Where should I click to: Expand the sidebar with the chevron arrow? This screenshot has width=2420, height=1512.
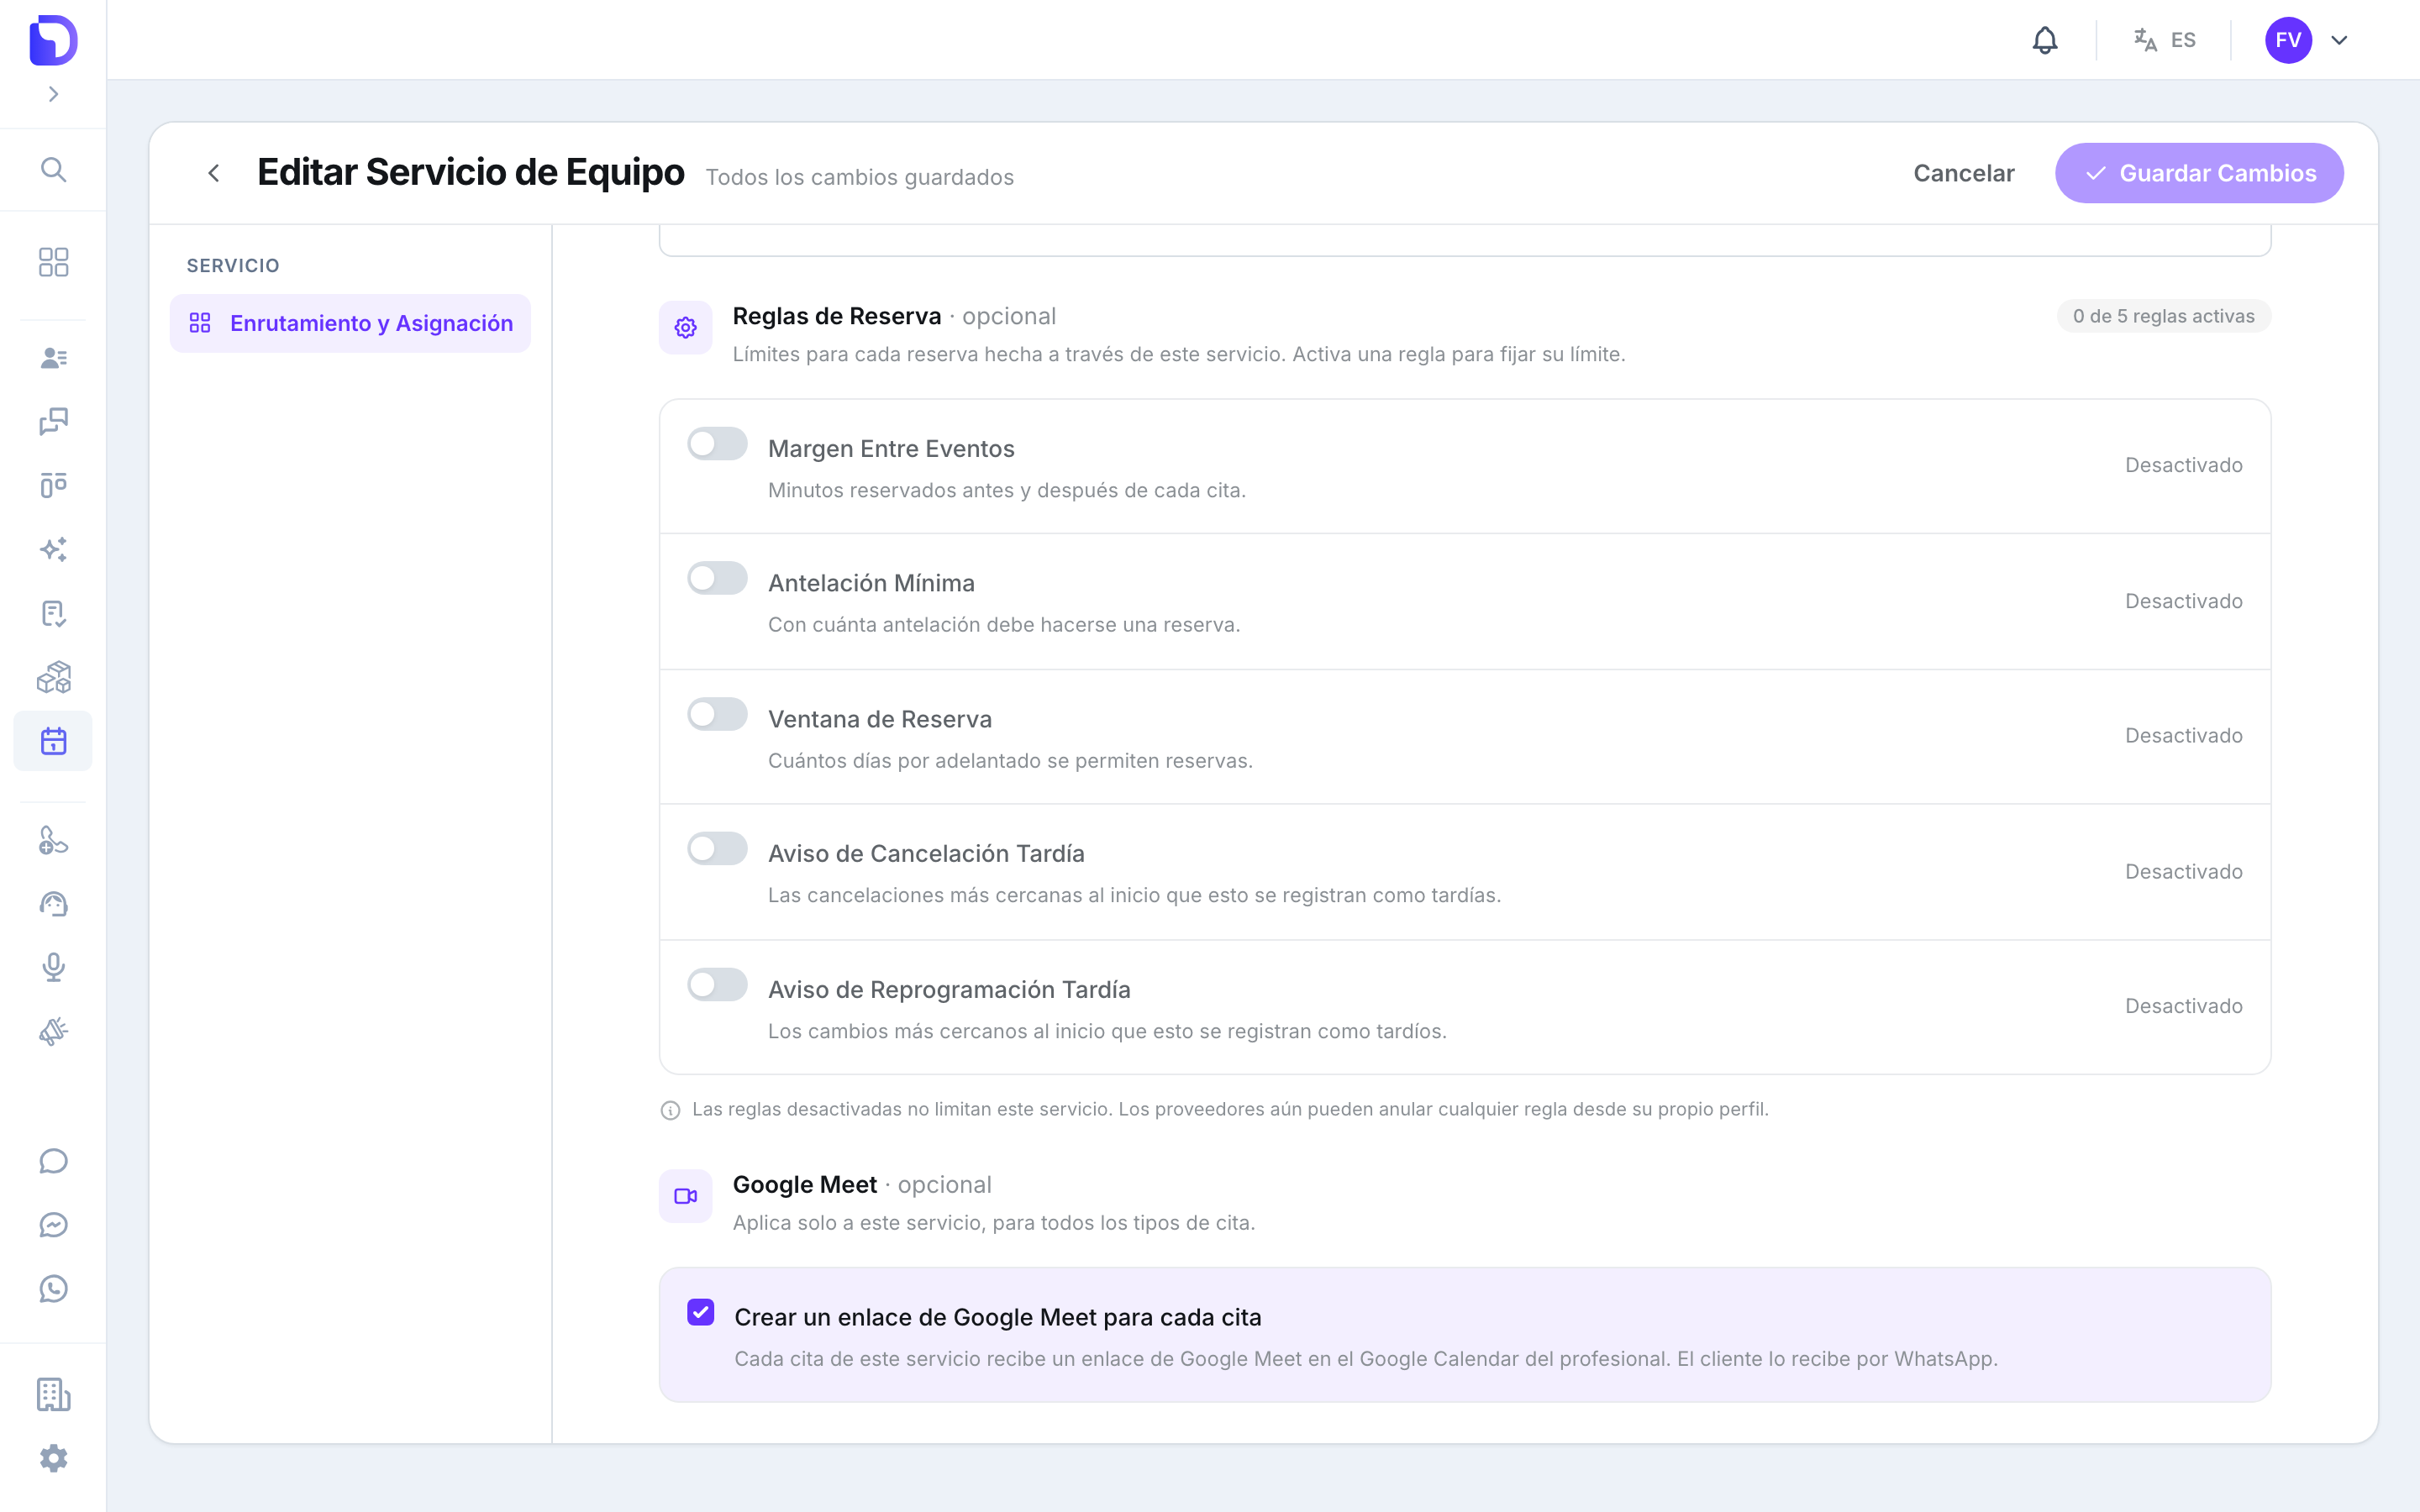(53, 94)
